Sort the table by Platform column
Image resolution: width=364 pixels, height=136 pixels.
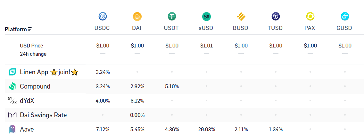(18, 29)
